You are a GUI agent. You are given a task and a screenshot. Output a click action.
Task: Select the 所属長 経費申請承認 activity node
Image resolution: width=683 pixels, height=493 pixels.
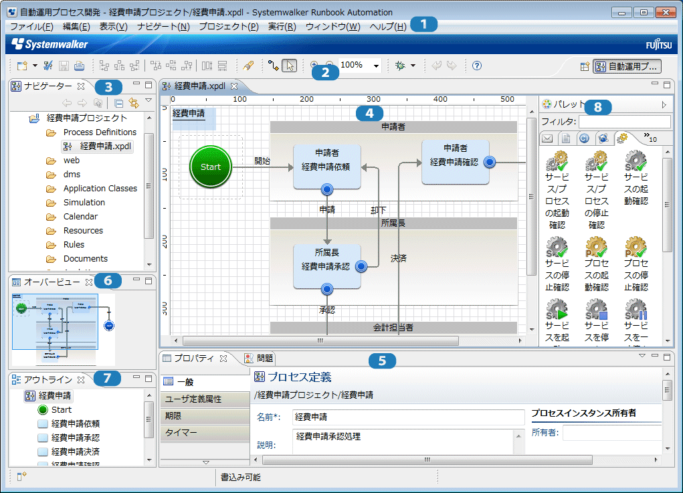327,266
